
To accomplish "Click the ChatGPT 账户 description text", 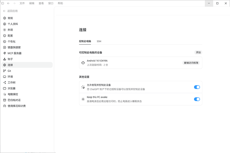I will [x=116, y=89].
